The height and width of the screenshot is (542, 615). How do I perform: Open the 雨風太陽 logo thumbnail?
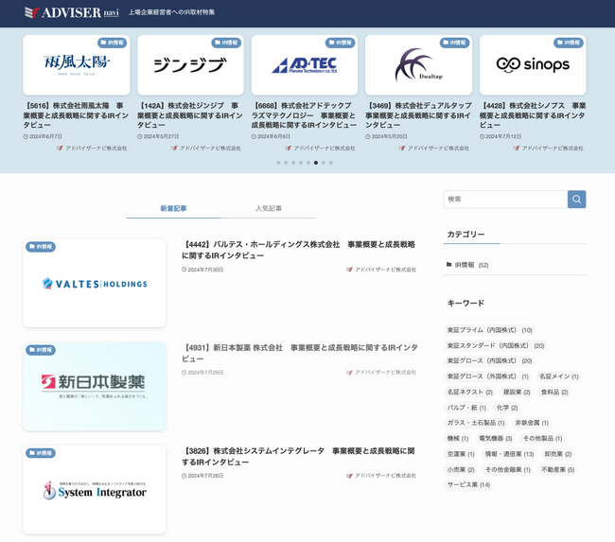(77, 64)
